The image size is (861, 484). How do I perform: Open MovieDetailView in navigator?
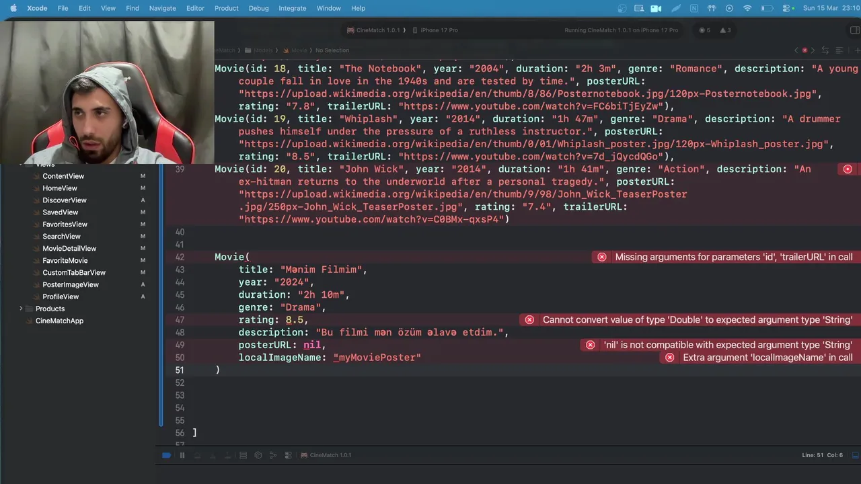point(69,249)
